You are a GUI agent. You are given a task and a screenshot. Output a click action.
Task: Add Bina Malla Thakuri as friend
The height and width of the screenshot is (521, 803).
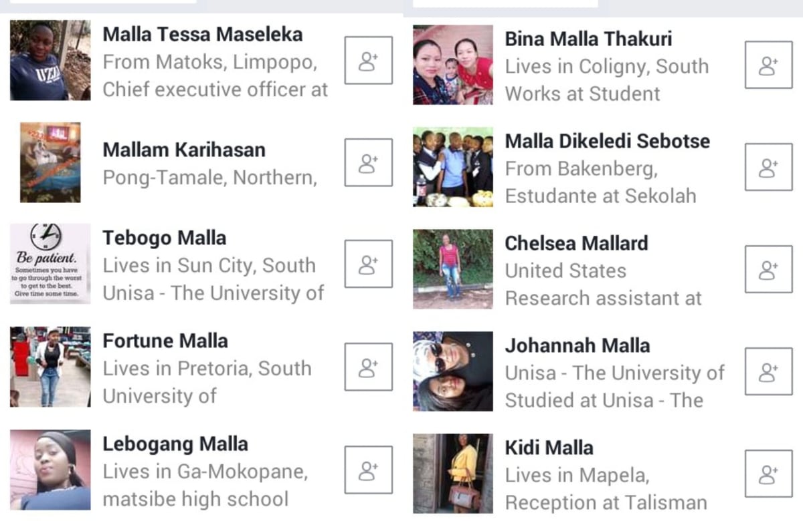768,65
